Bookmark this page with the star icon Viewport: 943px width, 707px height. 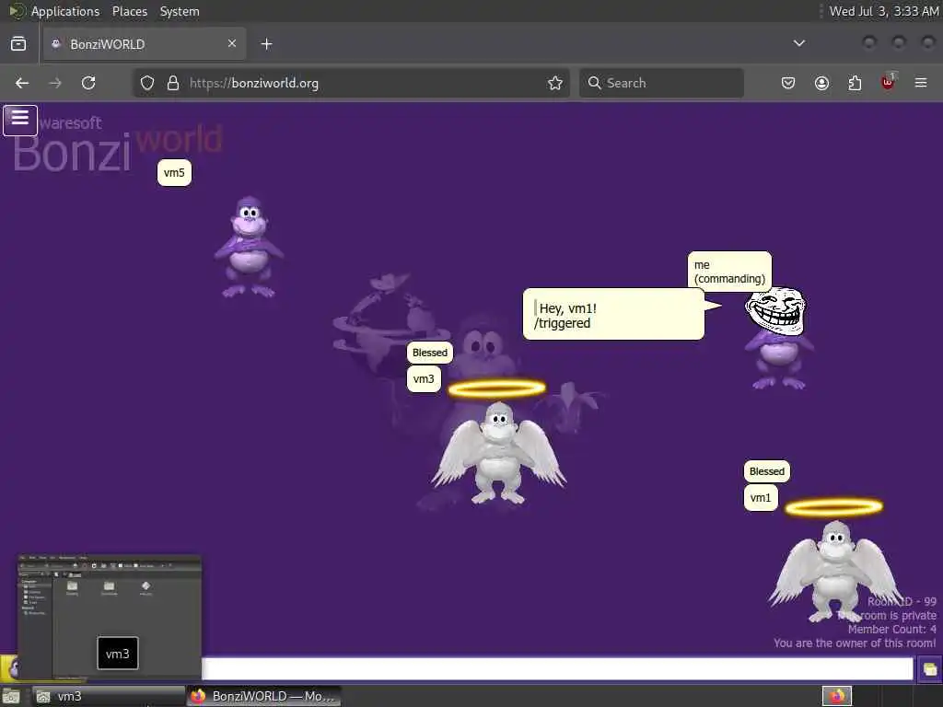point(555,83)
